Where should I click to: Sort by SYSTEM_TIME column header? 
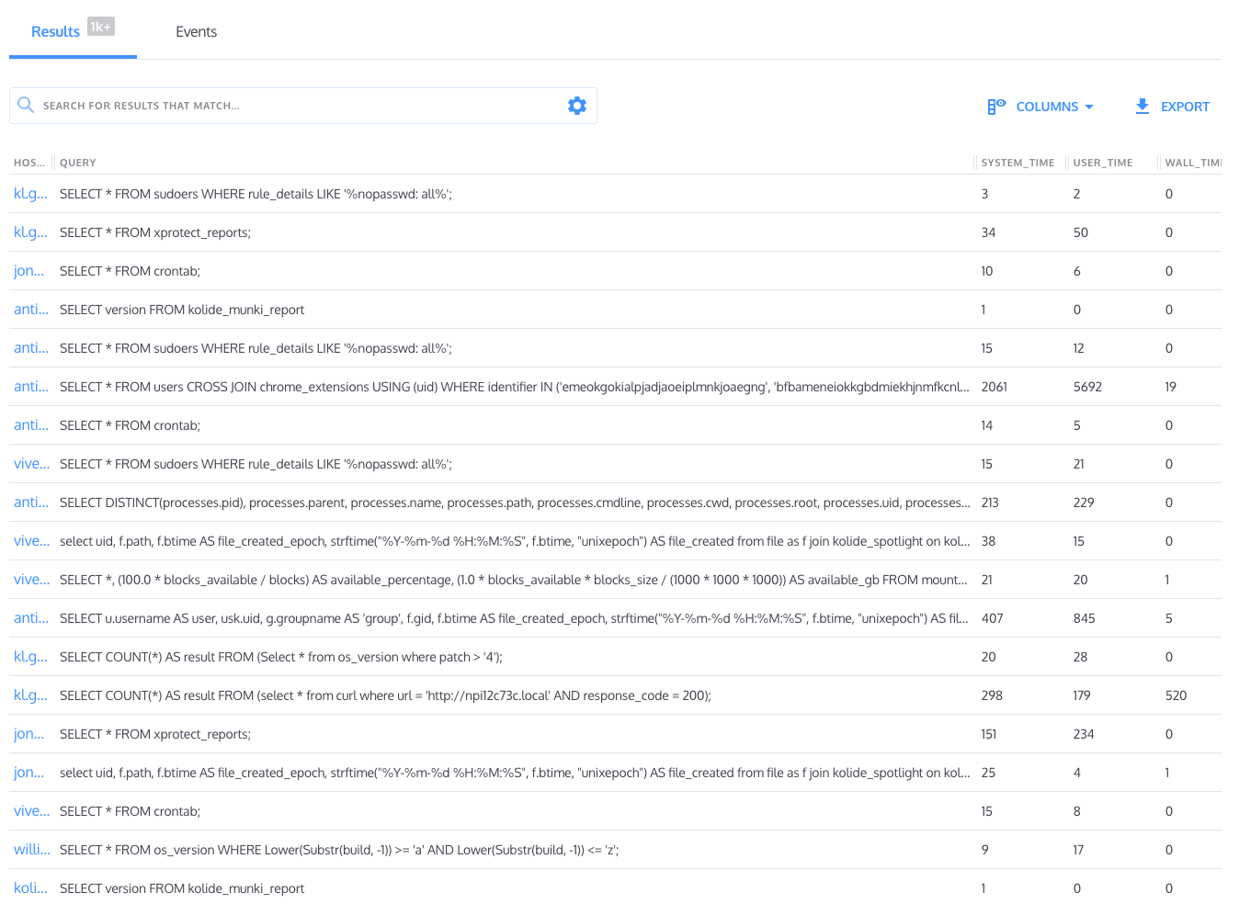1017,163
